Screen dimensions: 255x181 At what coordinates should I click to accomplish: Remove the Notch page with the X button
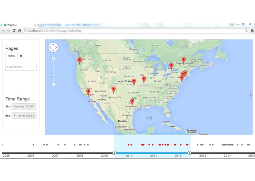21,56
